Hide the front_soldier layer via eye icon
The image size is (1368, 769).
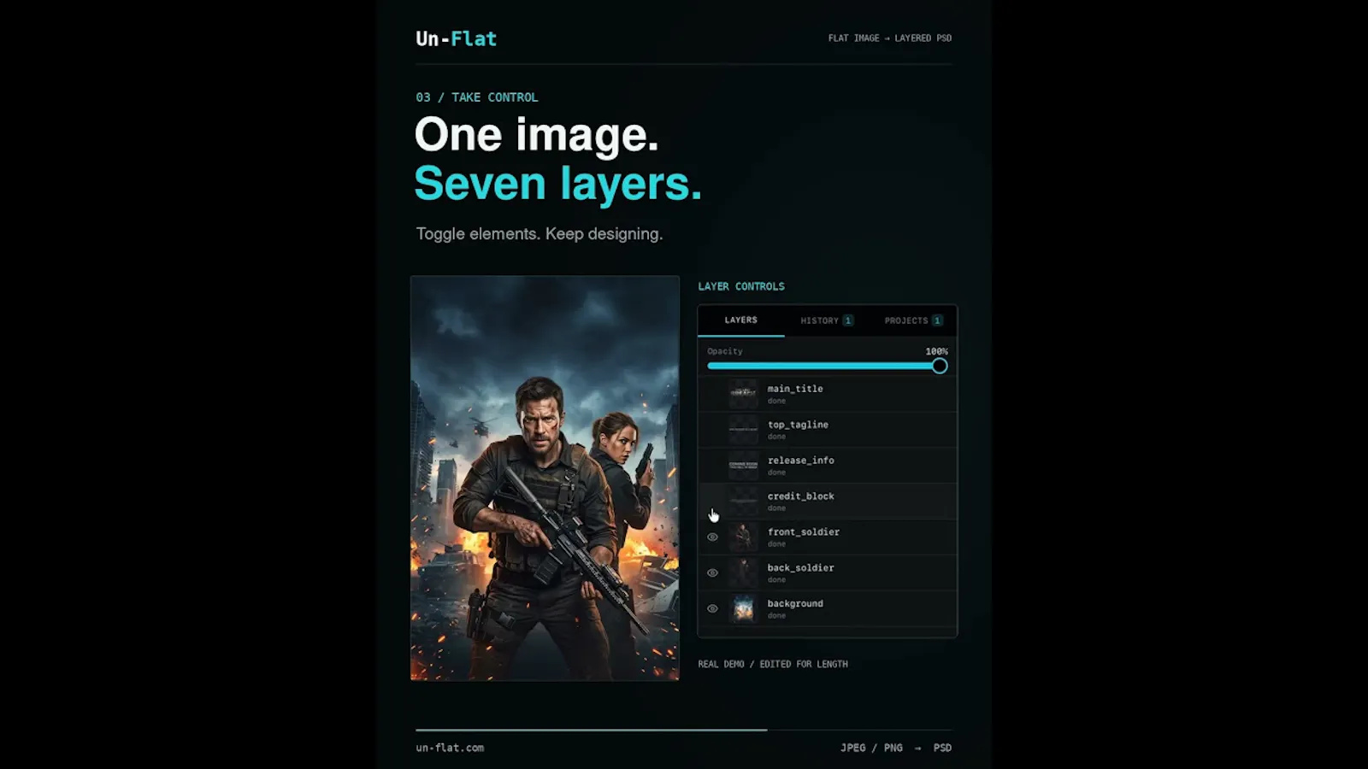712,537
